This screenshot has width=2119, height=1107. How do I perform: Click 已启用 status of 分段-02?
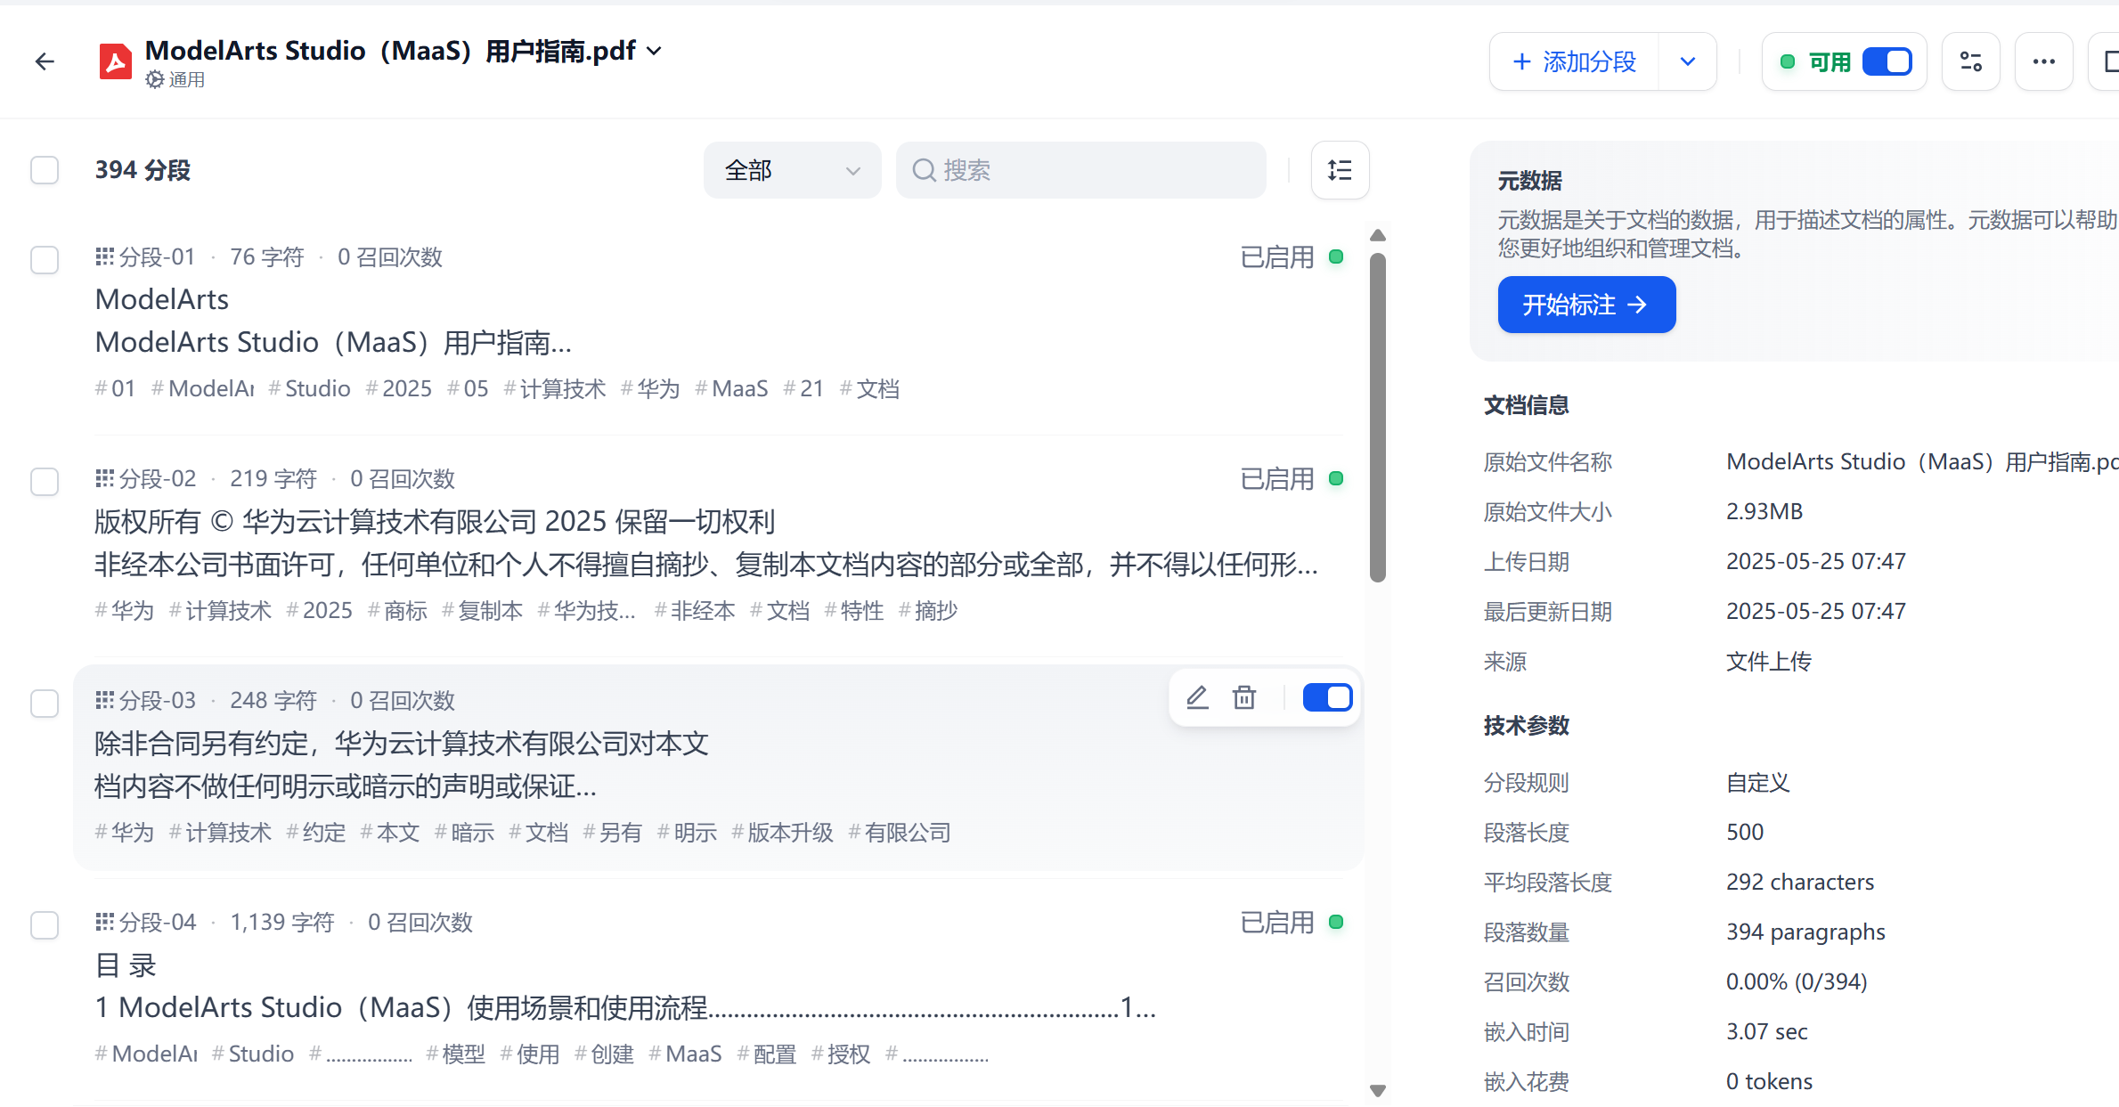click(x=1277, y=479)
